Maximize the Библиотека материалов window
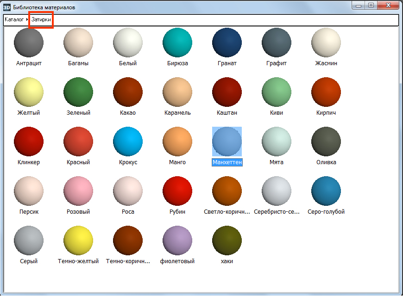403x296 pixels. pyautogui.click(x=371, y=6)
